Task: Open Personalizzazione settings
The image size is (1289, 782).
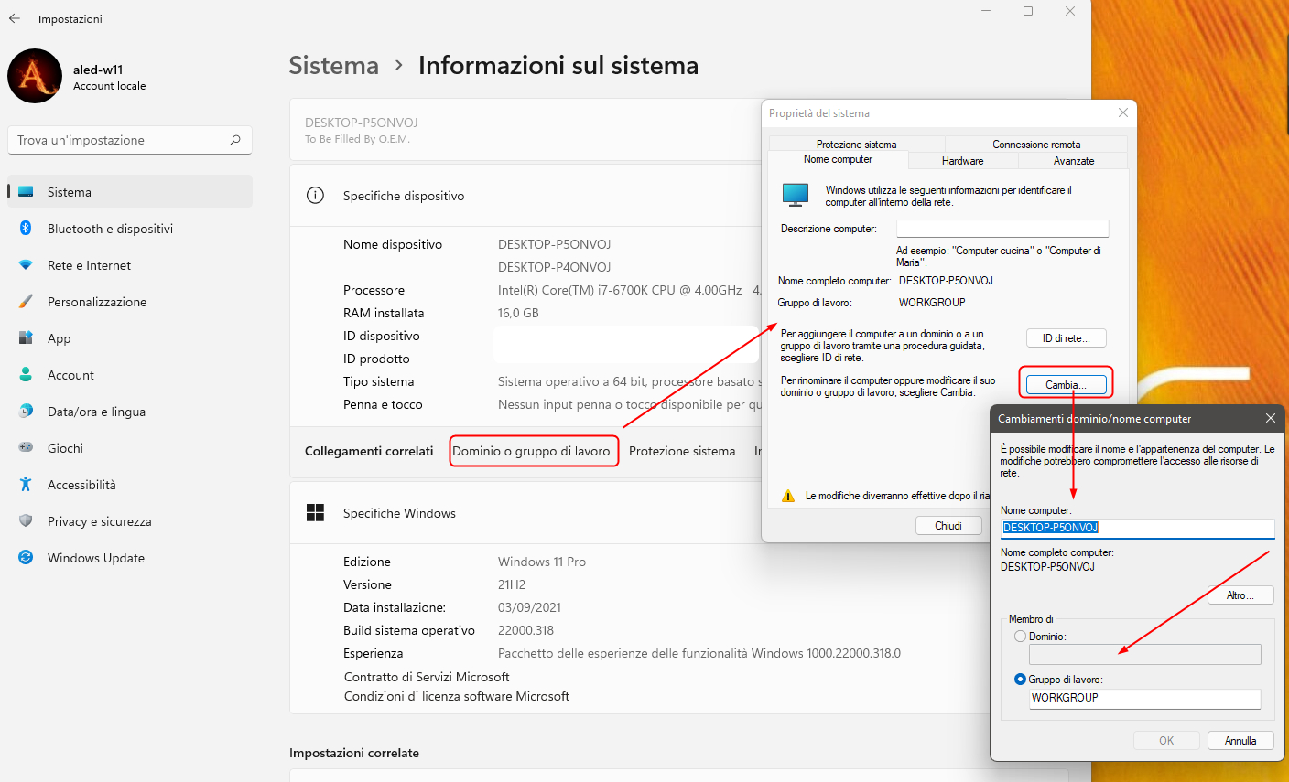Action: point(130,302)
